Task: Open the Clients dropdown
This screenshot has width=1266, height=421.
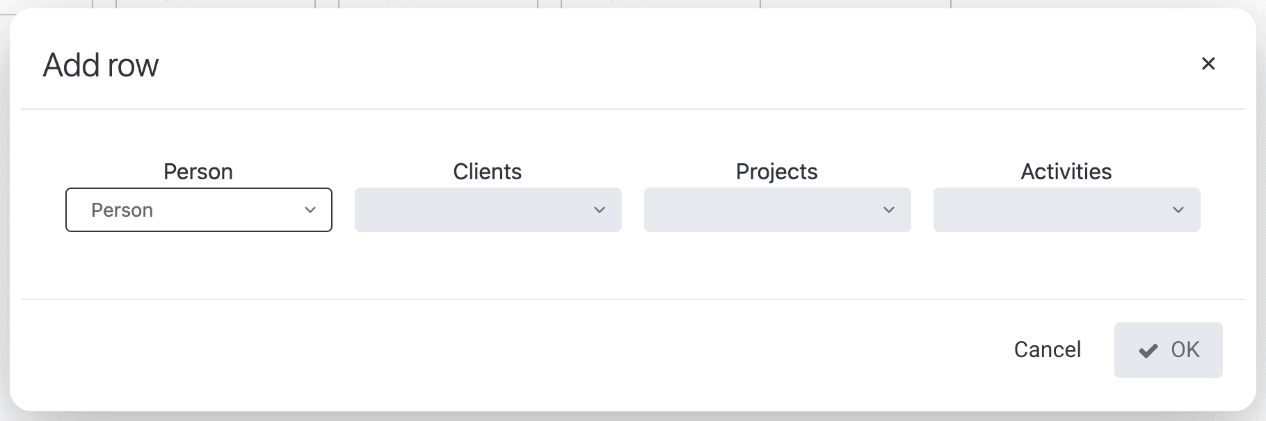Action: pos(487,210)
